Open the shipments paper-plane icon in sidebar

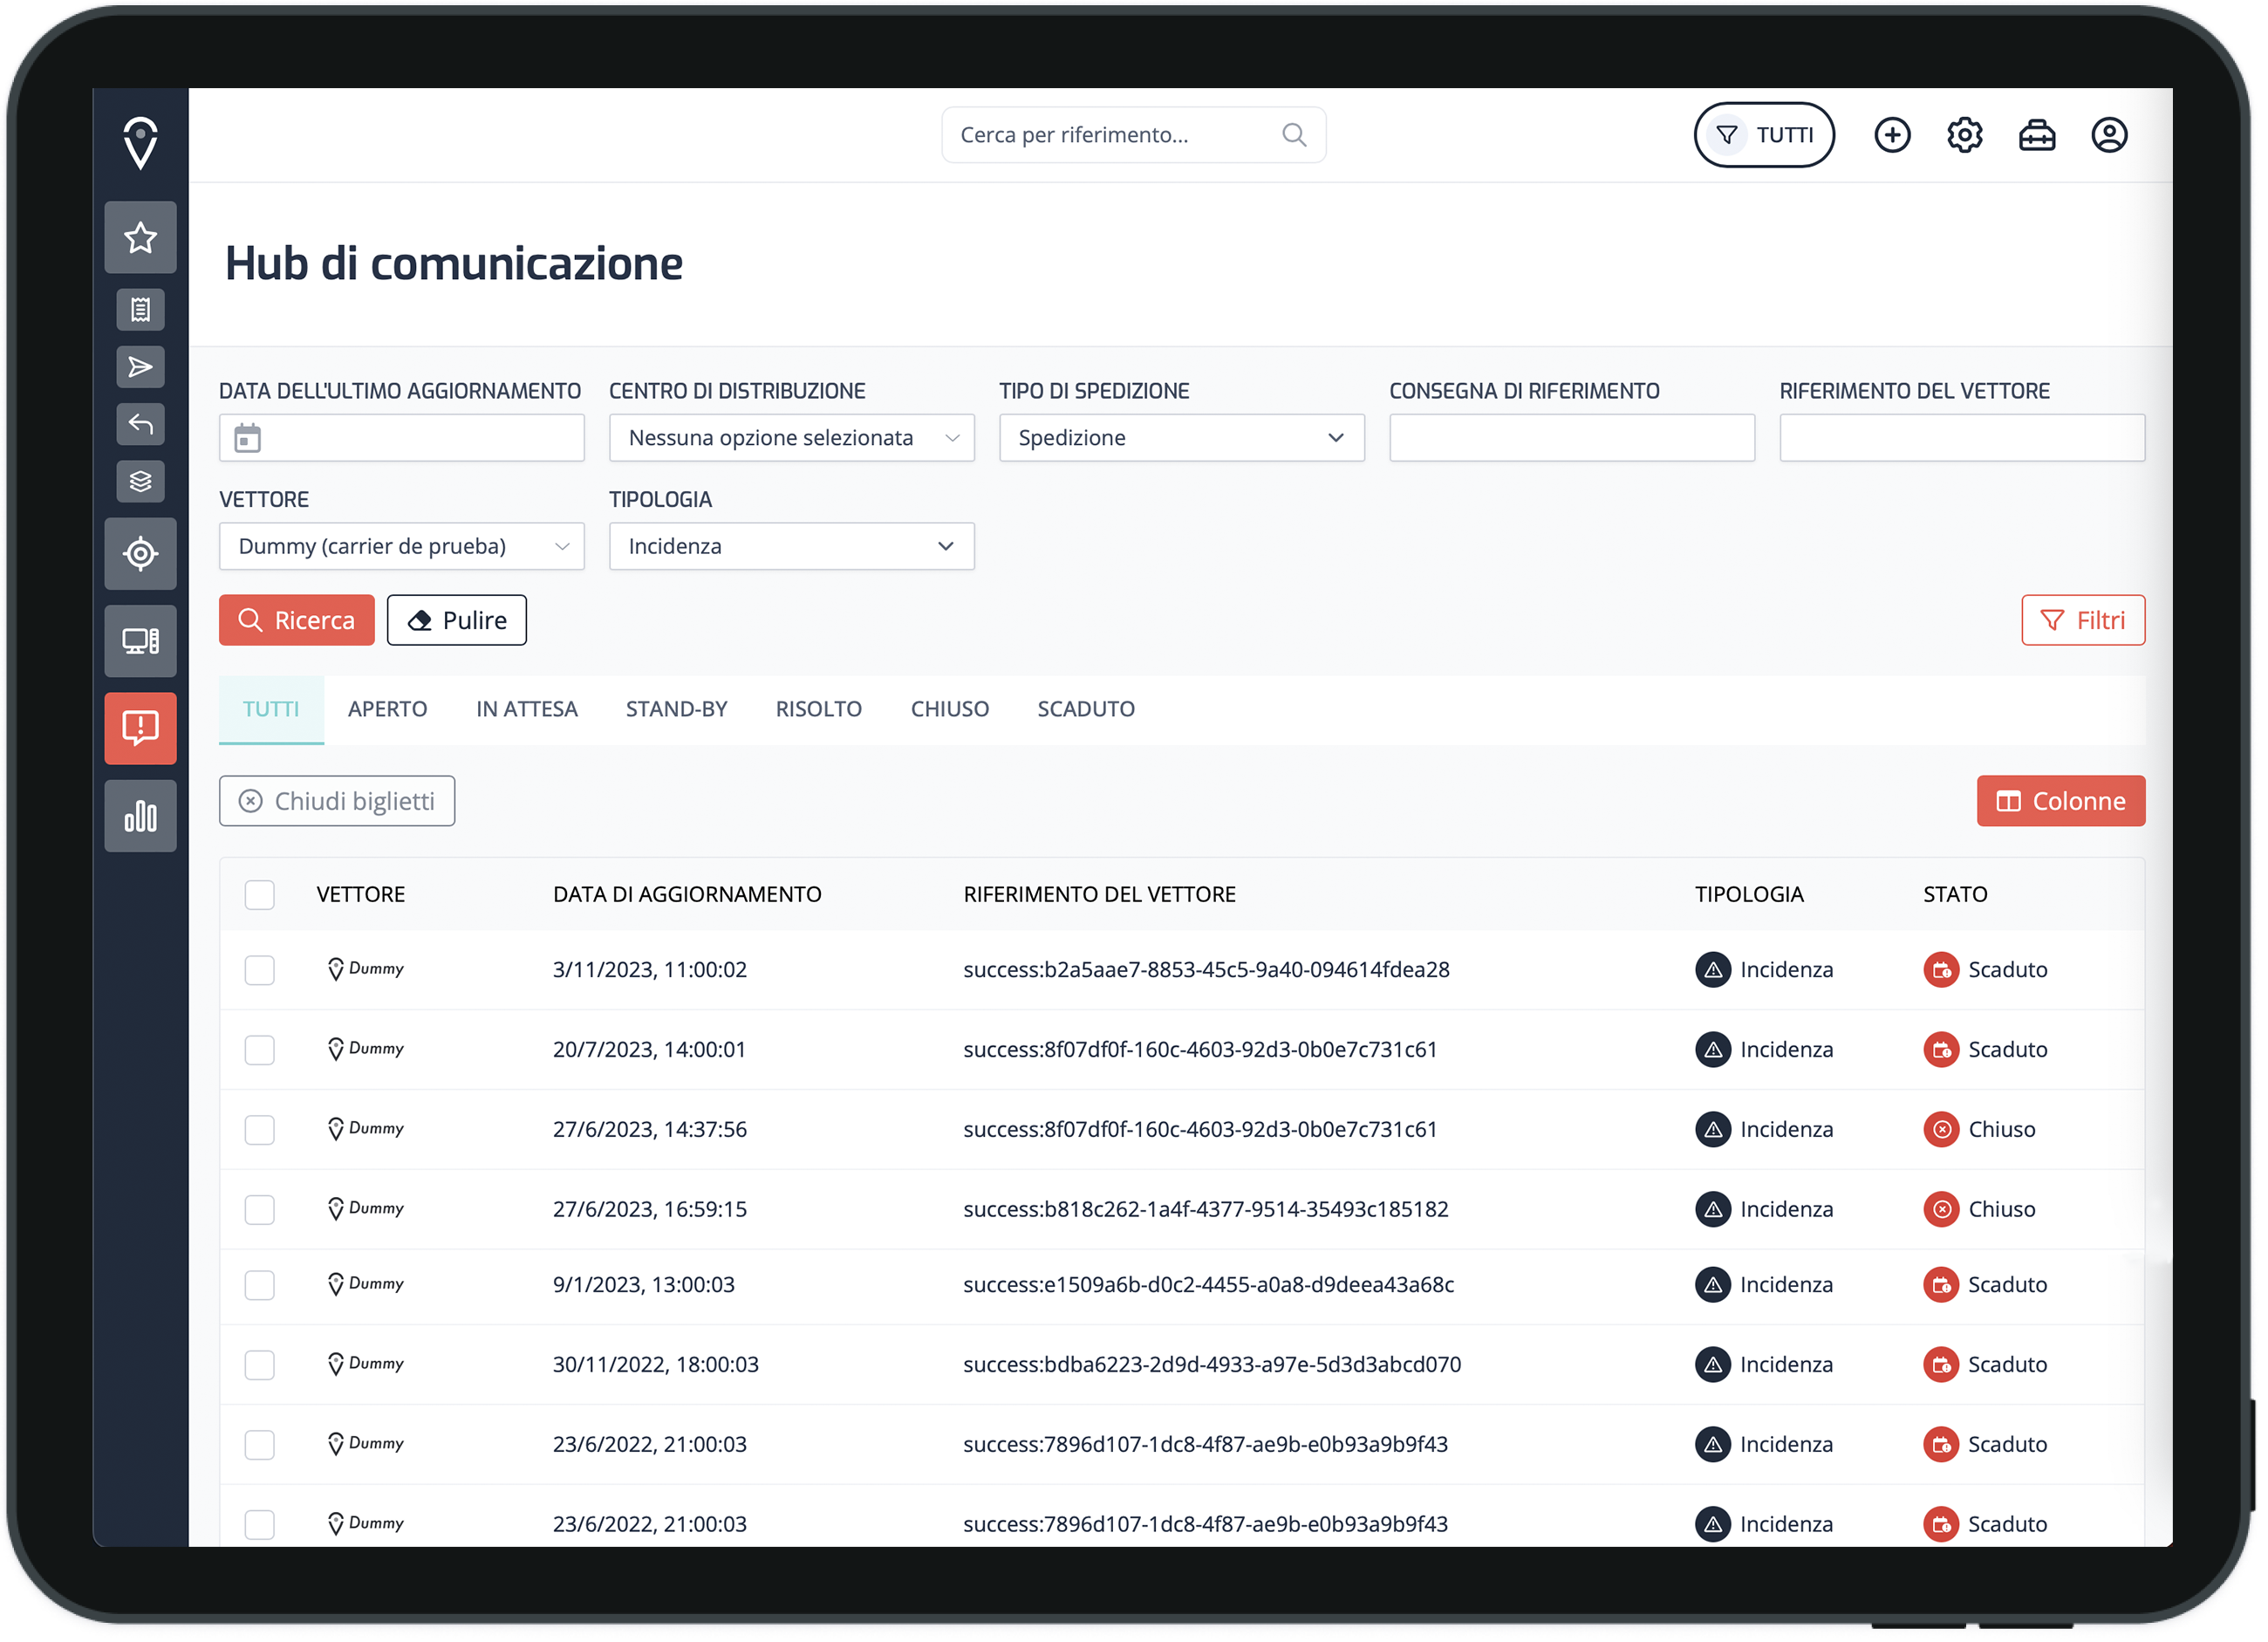tap(141, 367)
